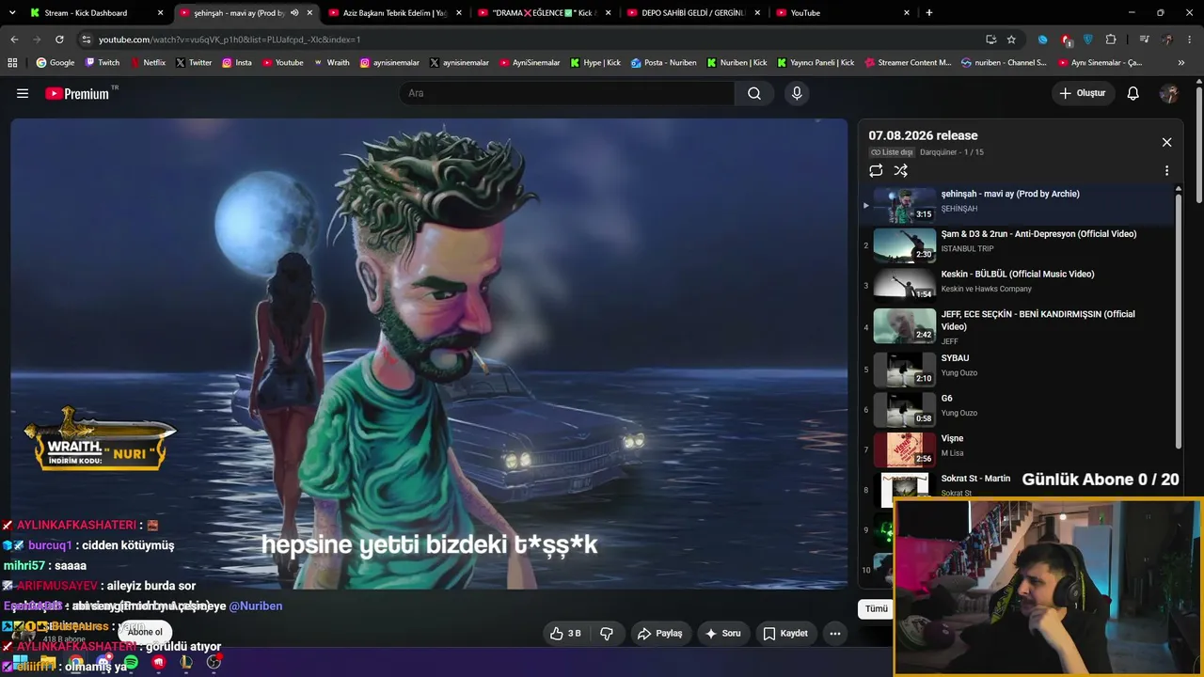Image resolution: width=1204 pixels, height=677 pixels.
Task: Click the install app icon in address bar
Action: click(990, 39)
